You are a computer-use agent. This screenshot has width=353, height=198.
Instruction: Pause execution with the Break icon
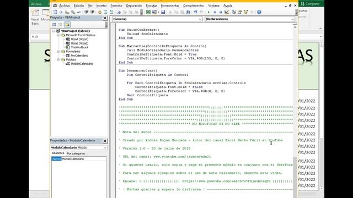[215, 12]
